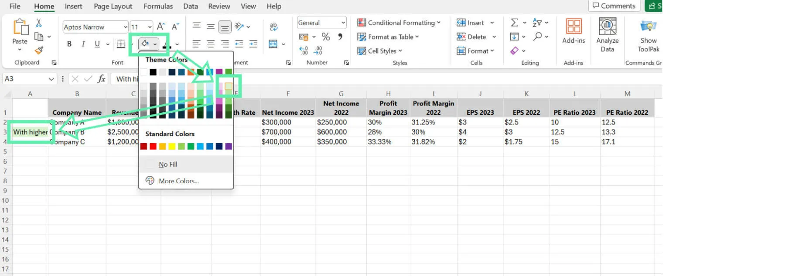Image resolution: width=785 pixels, height=276 pixels.
Task: Click the Format Painter brush icon
Action: [39, 50]
